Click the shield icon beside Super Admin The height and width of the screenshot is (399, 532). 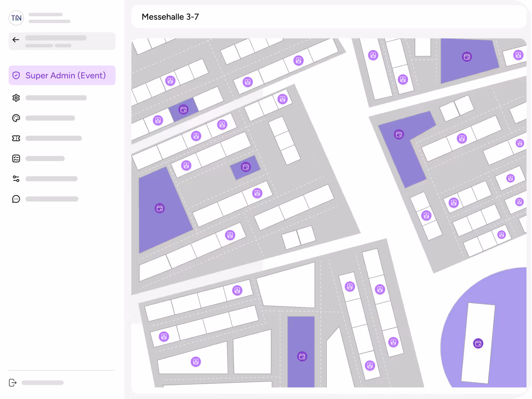coord(16,75)
